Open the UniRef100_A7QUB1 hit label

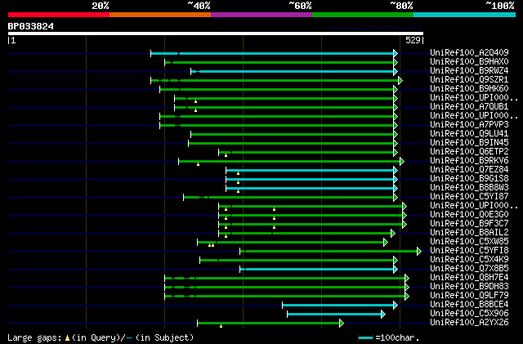pos(469,107)
